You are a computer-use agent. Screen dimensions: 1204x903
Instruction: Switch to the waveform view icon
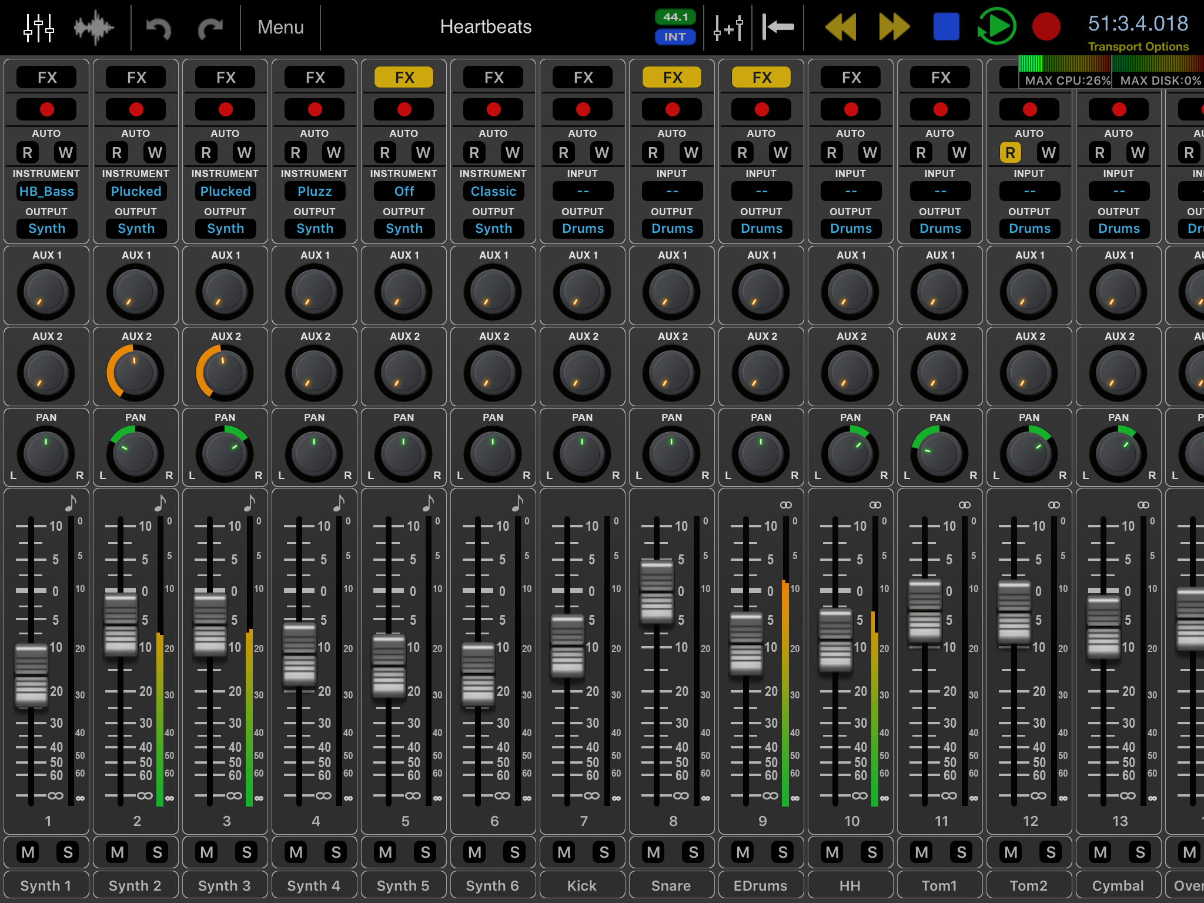coord(94,28)
